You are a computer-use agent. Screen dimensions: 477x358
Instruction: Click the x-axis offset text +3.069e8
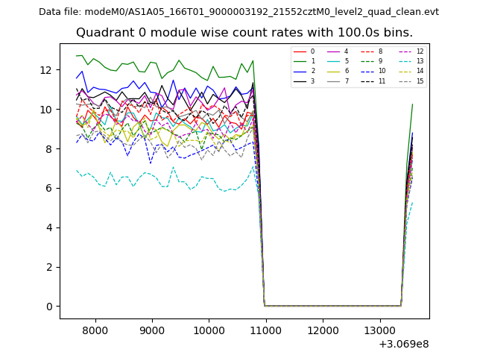click(x=404, y=344)
